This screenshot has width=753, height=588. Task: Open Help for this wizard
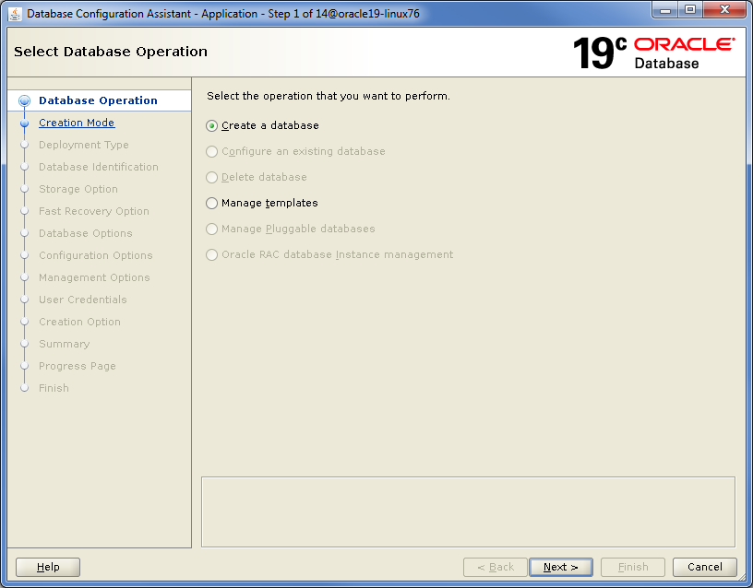pos(48,567)
